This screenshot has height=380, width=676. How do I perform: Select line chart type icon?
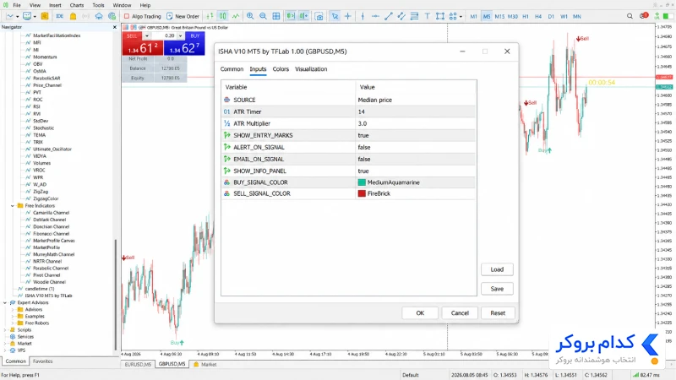point(236,16)
